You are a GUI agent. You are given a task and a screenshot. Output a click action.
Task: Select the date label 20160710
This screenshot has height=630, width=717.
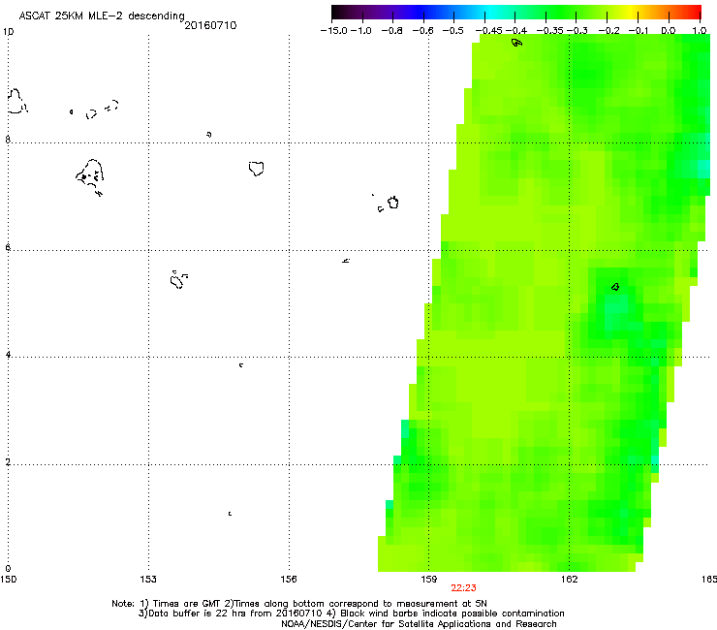coord(210,25)
